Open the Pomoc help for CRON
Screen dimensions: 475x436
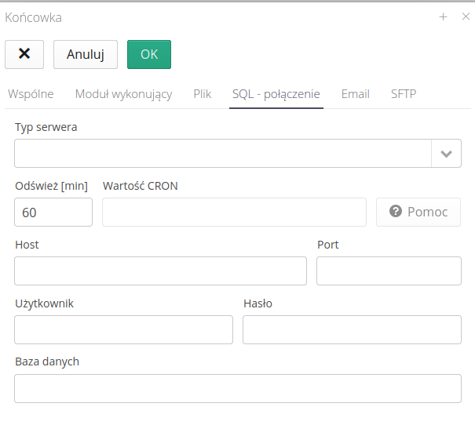418,212
